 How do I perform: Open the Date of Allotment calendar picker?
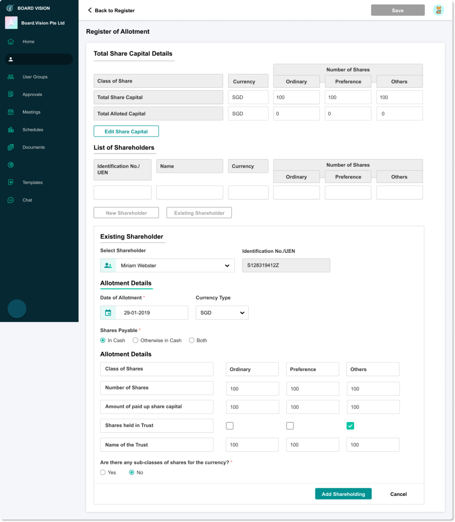108,313
